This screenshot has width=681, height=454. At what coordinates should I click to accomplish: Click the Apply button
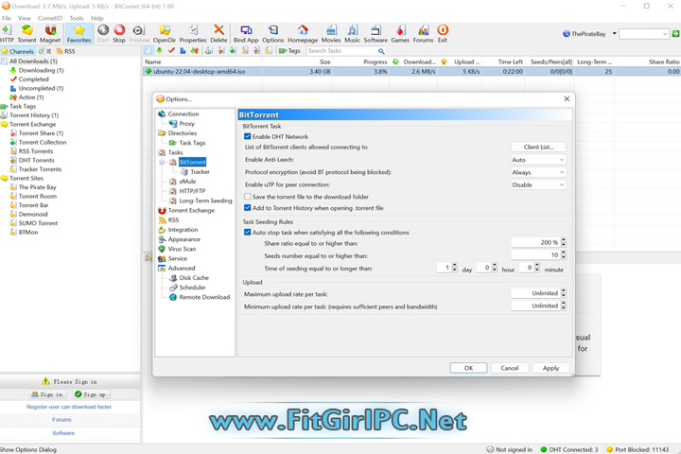pyautogui.click(x=550, y=368)
